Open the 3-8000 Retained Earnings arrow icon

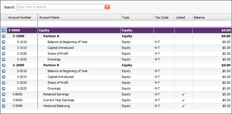click(x=4, y=94)
